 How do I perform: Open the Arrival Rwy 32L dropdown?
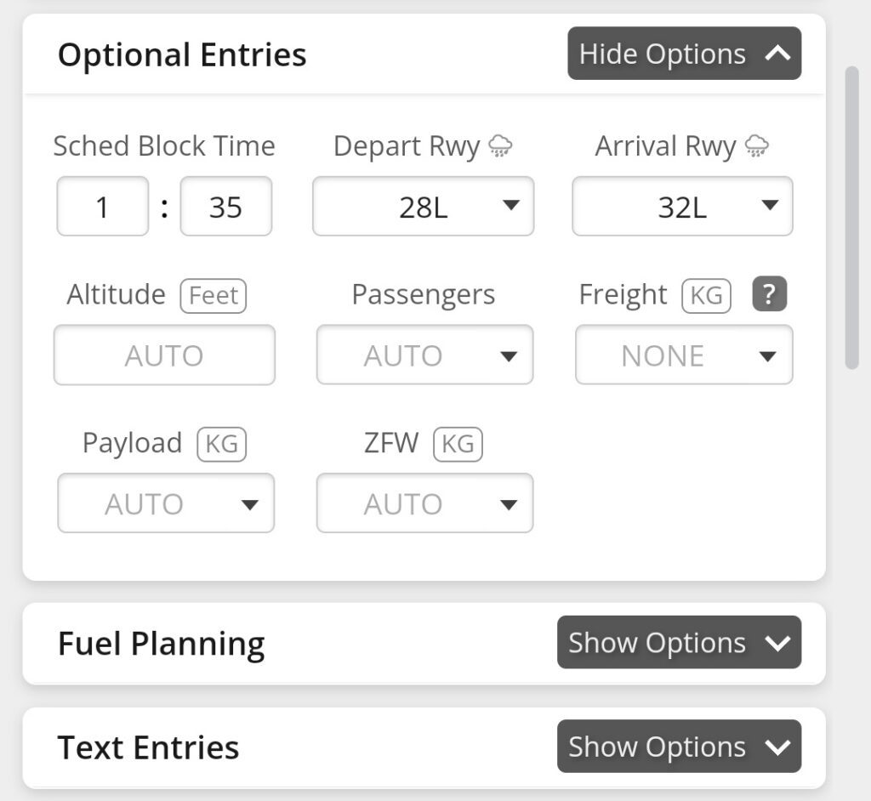(683, 206)
